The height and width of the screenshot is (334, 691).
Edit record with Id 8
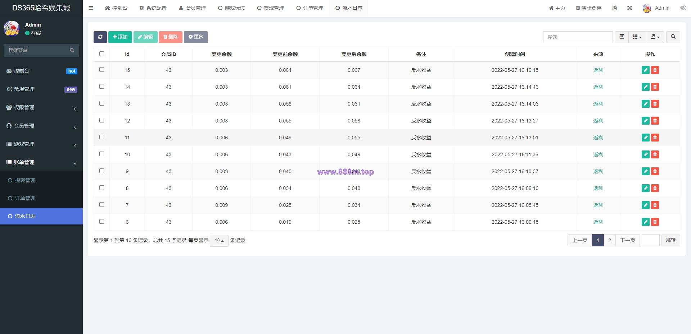(x=646, y=188)
